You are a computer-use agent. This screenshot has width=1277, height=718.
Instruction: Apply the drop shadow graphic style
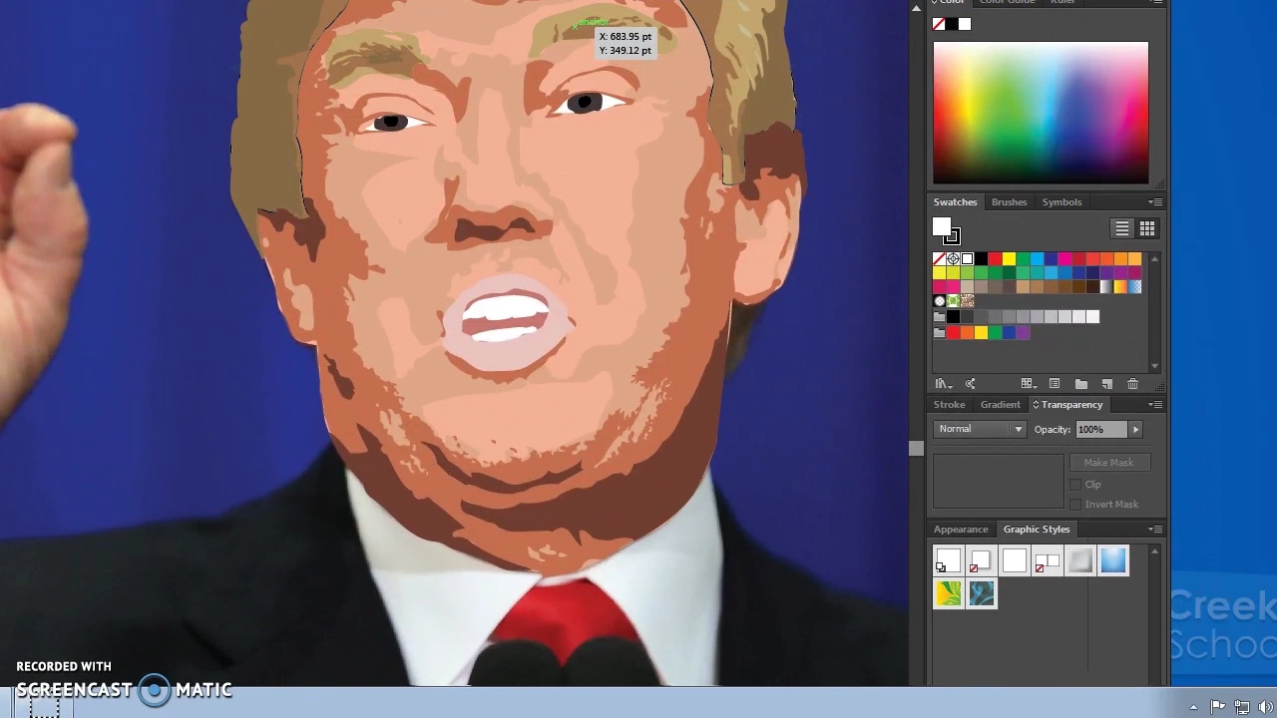982,561
